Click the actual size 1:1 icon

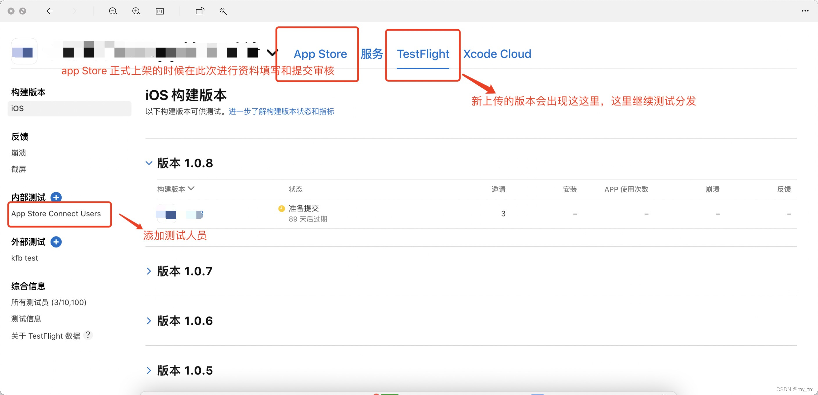point(160,11)
